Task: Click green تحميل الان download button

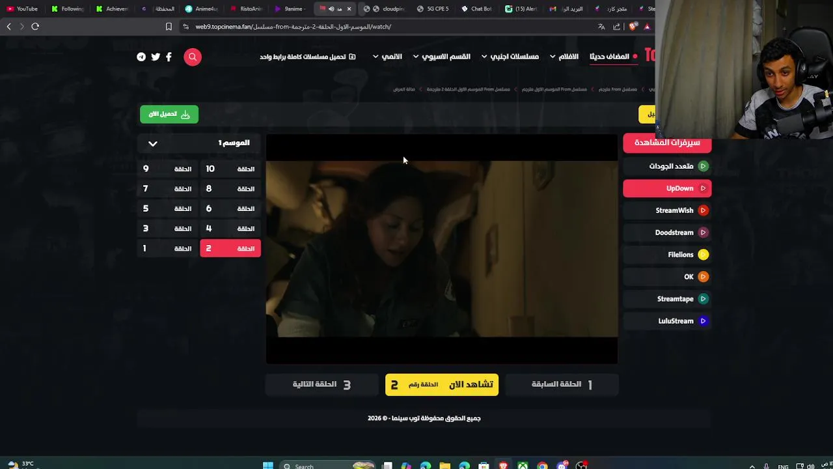Action: 169,115
